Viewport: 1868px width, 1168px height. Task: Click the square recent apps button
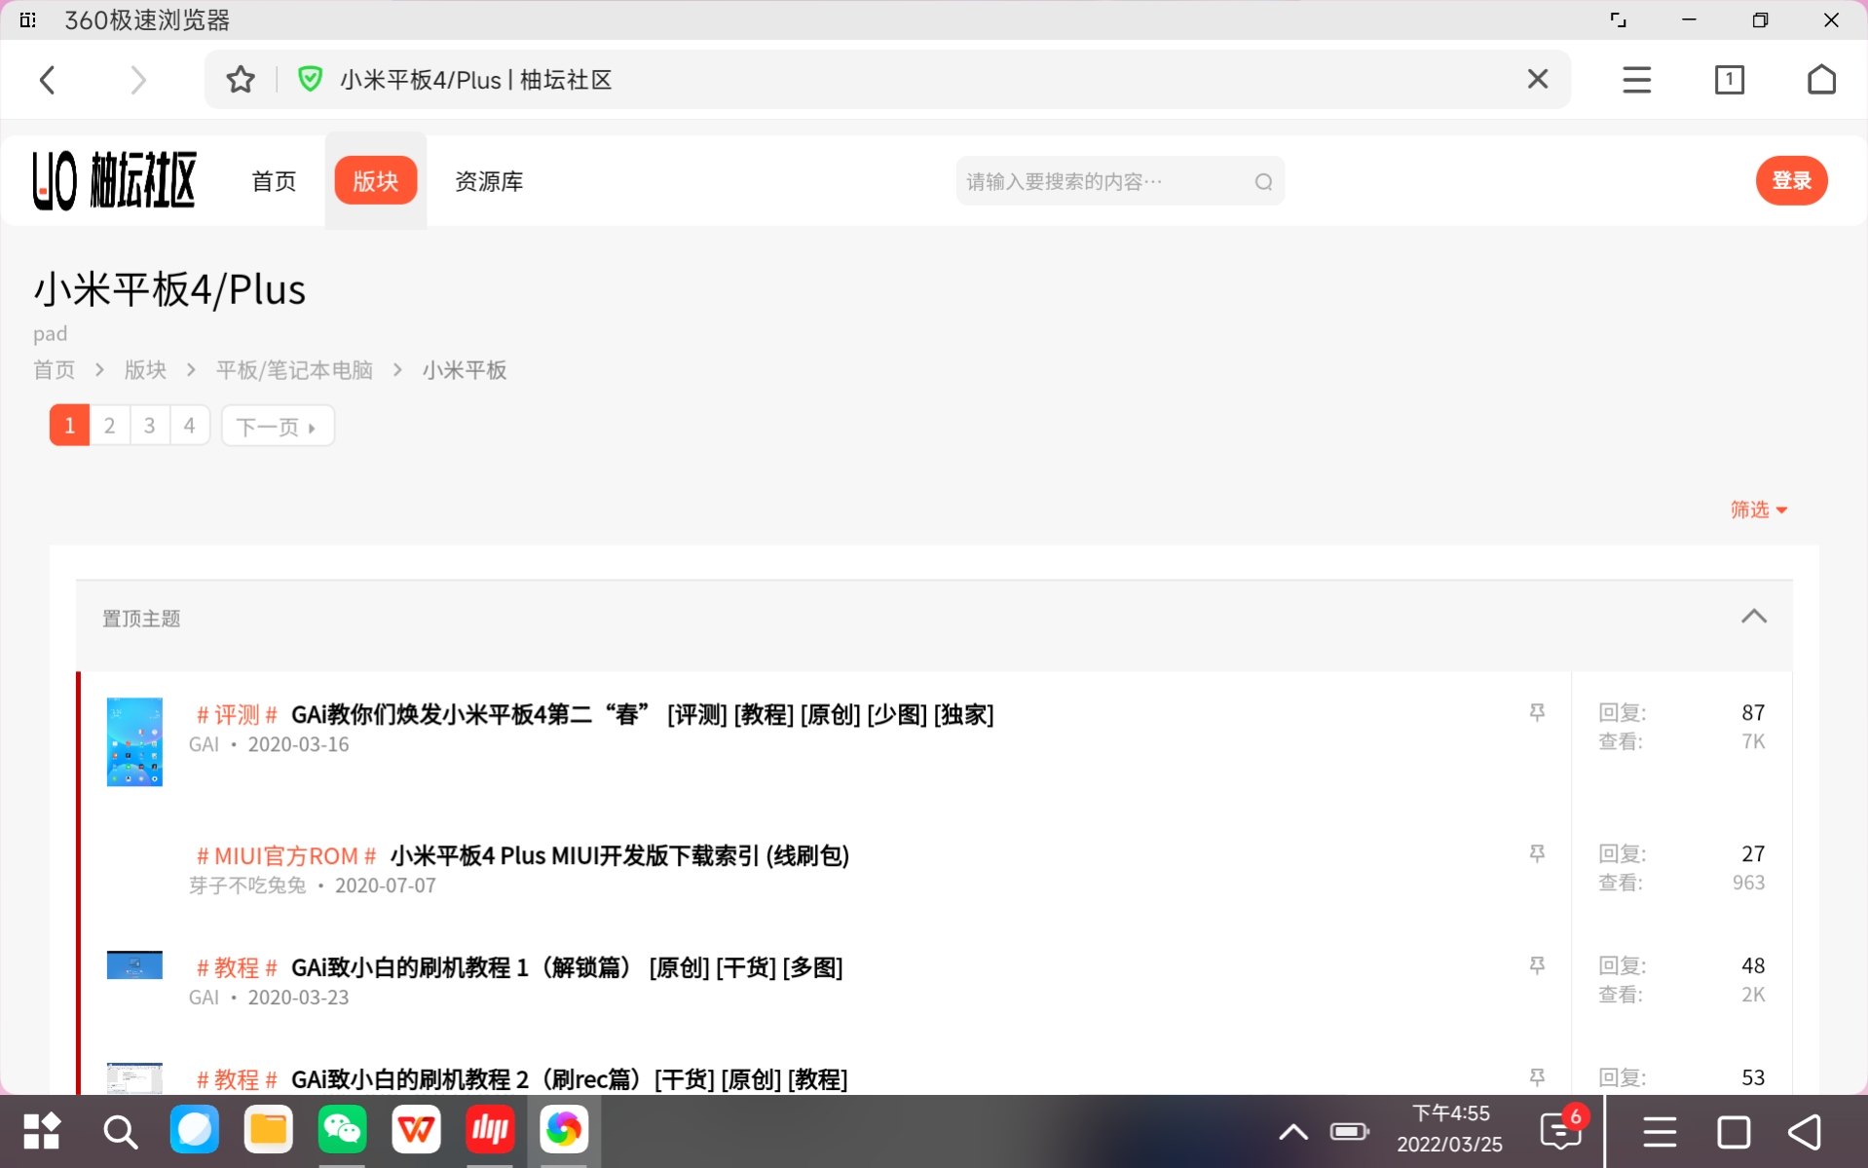1734,1132
